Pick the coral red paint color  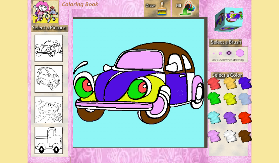tap(214, 84)
